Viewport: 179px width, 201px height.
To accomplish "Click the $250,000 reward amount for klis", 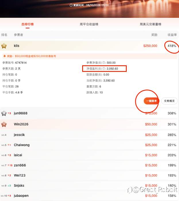I will pos(150,46).
